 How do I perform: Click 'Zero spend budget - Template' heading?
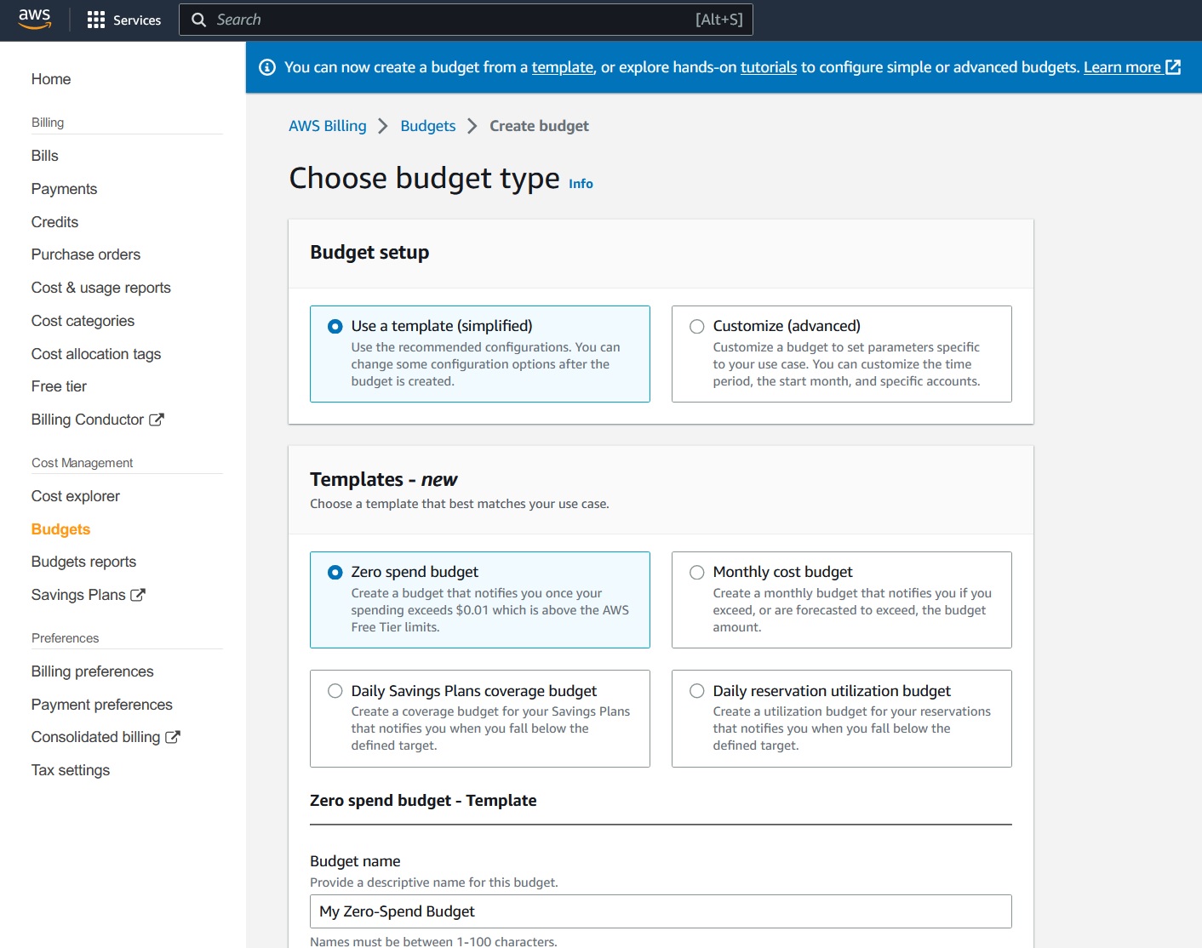[423, 801]
